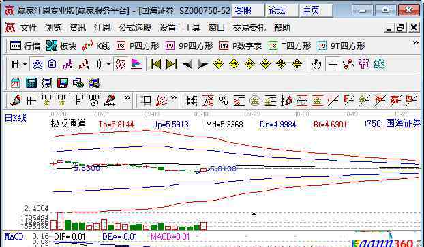Click the red volume bar at chart end
The image size is (424, 247).
(x=204, y=226)
